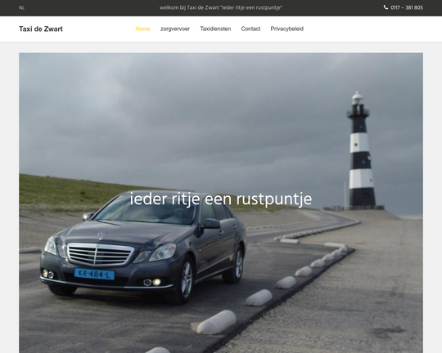This screenshot has width=442, height=353.
Task: Select the NL language indicator
Action: (x=21, y=8)
